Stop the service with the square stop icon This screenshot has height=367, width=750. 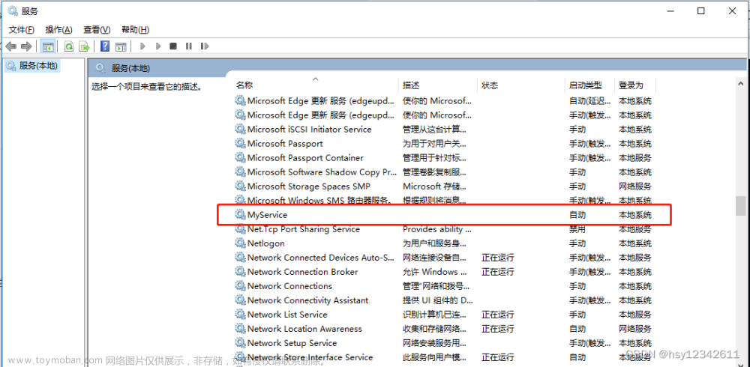[x=173, y=46]
